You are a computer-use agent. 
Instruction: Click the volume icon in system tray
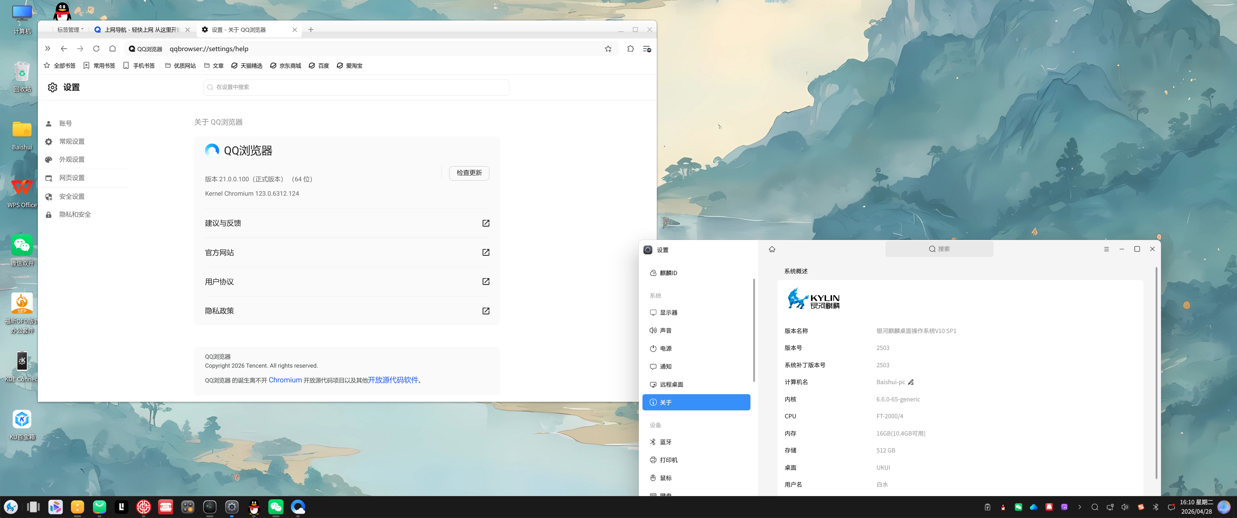[1125, 507]
